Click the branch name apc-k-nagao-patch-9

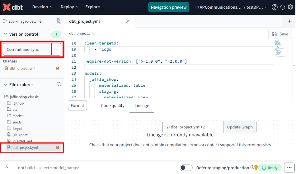[x=25, y=21]
